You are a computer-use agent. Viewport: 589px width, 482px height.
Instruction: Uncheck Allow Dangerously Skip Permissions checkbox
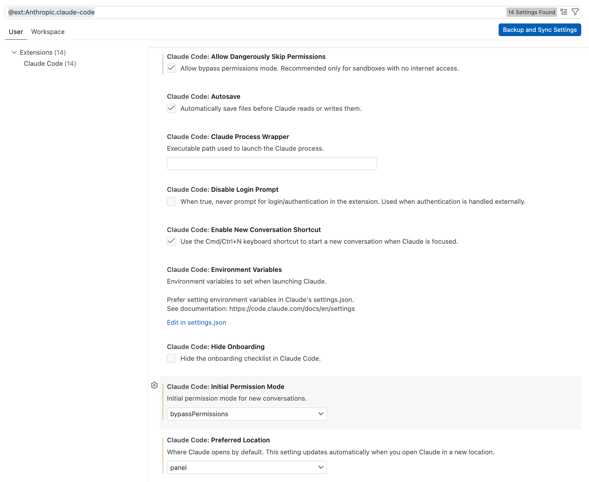coord(171,68)
